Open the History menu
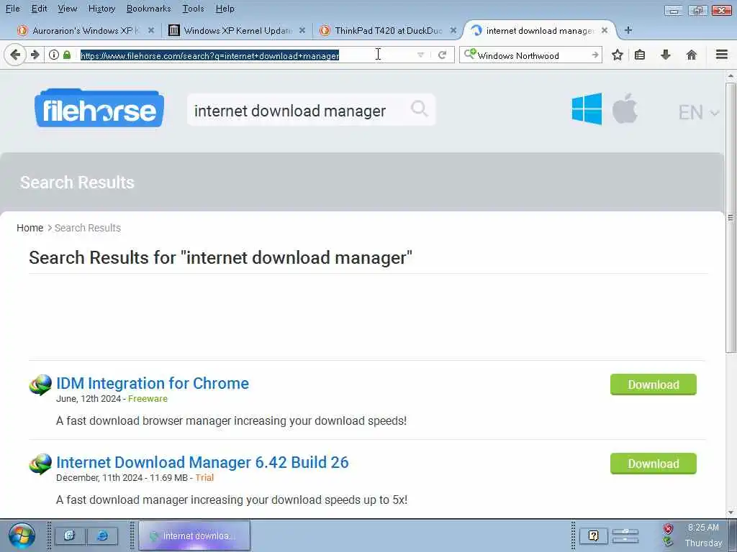Viewport: 737px width, 552px height. [x=101, y=9]
